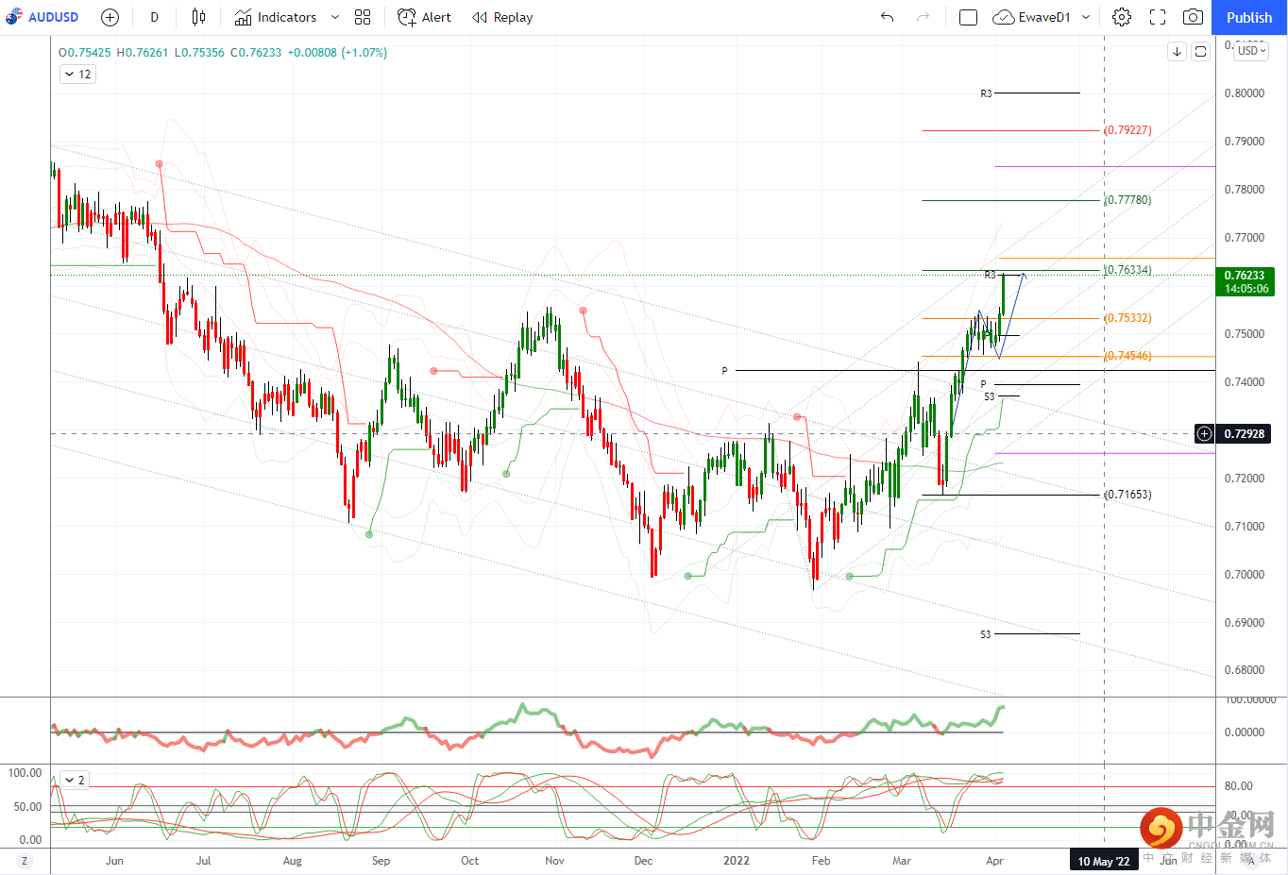Click the 2022 label on the time axis
The image size is (1288, 875).
coord(737,861)
